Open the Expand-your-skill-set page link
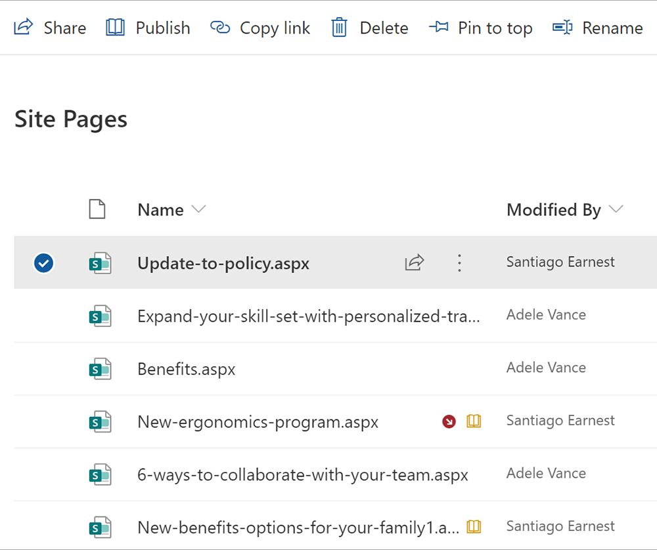Image resolution: width=657 pixels, height=550 pixels. point(308,316)
